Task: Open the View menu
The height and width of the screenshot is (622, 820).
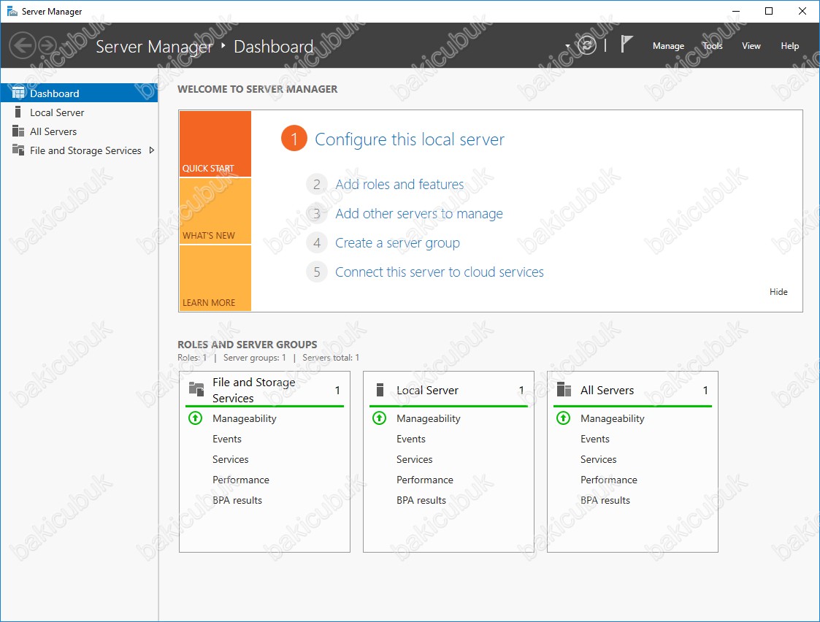Action: click(751, 46)
